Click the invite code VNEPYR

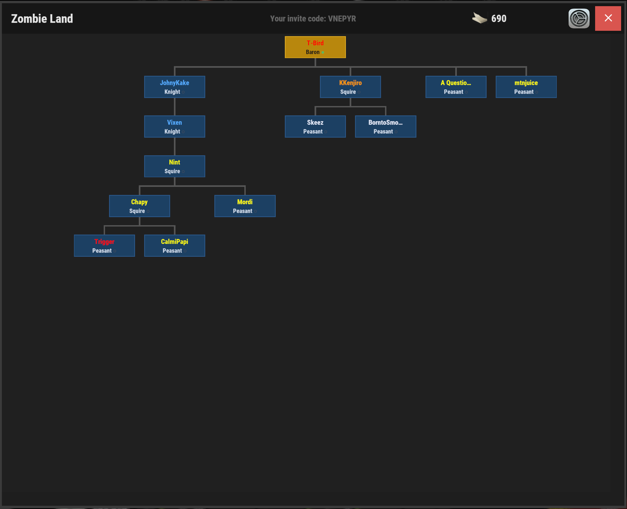tap(342, 18)
